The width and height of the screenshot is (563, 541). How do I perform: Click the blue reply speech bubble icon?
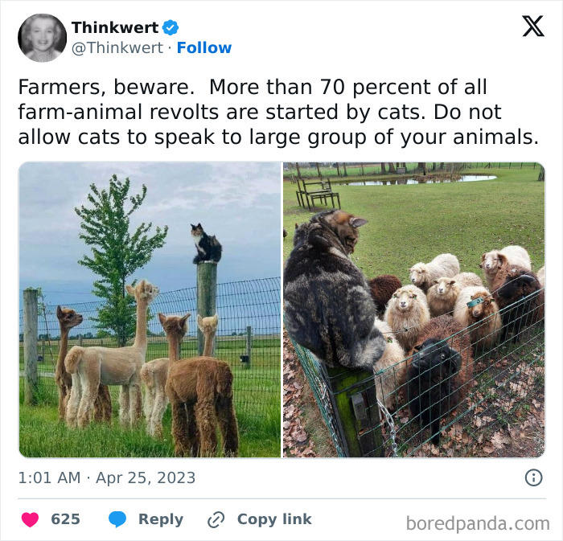[117, 519]
